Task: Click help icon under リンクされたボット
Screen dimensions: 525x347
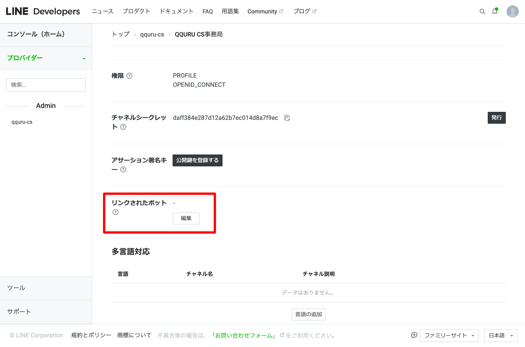Action: pyautogui.click(x=116, y=212)
